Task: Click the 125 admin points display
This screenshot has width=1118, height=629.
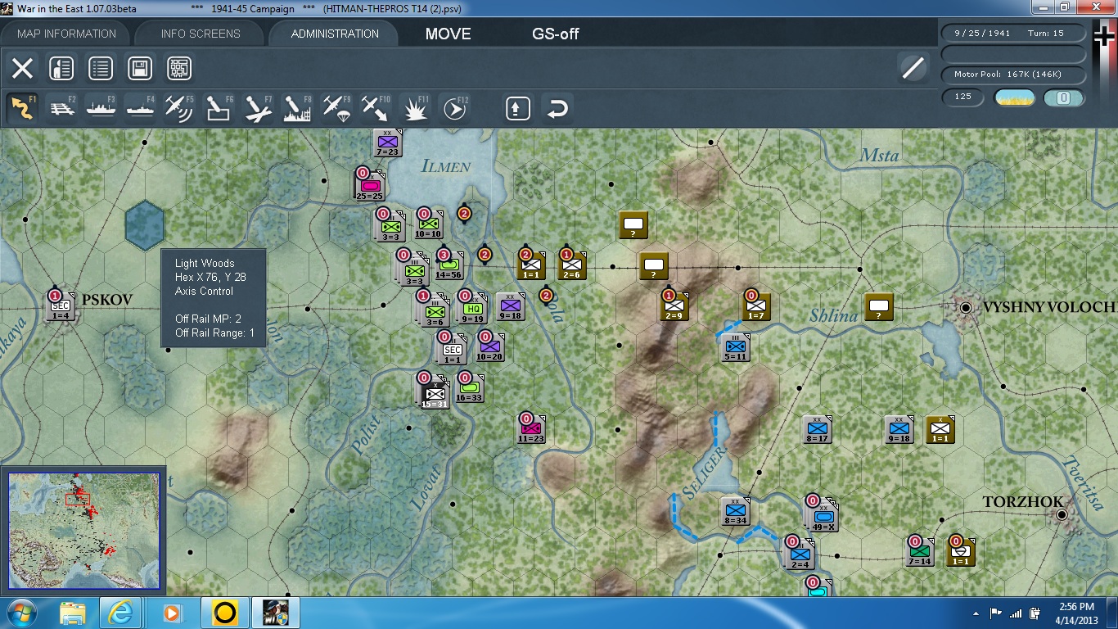Action: (x=963, y=97)
